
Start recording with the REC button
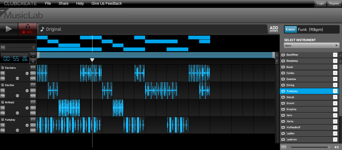pyautogui.click(x=27, y=29)
